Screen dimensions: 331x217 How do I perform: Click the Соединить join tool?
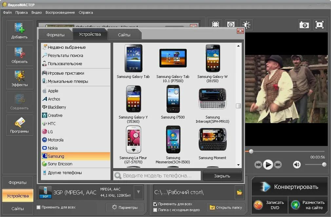coord(19,102)
